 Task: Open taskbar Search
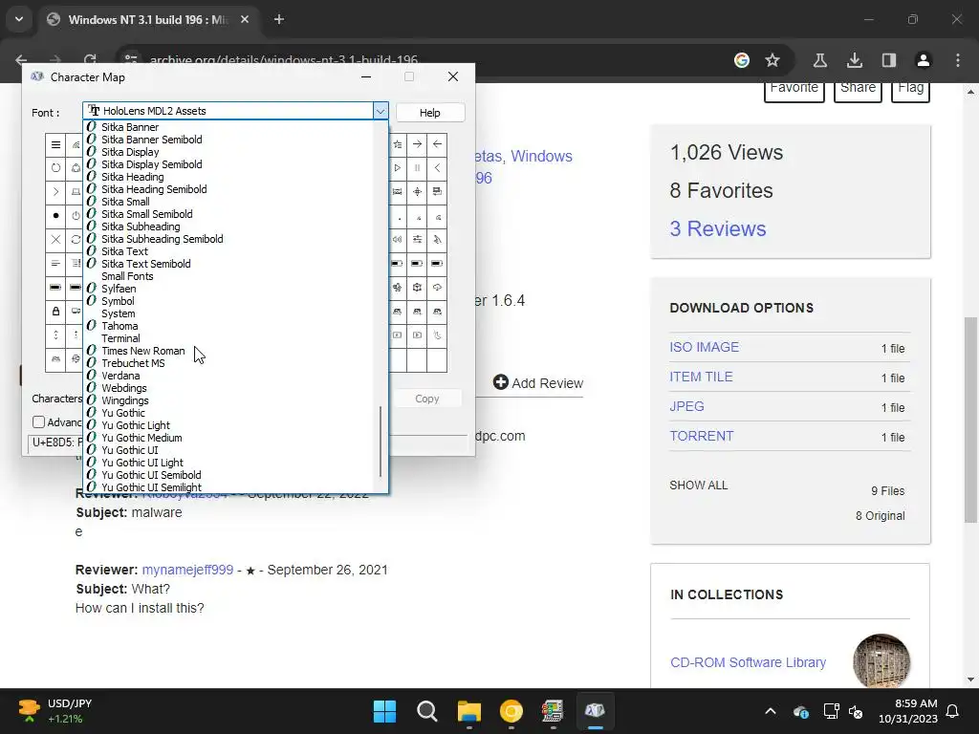(427, 711)
